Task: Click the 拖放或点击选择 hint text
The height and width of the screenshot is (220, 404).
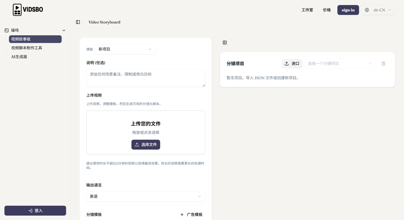Action: [x=146, y=133]
